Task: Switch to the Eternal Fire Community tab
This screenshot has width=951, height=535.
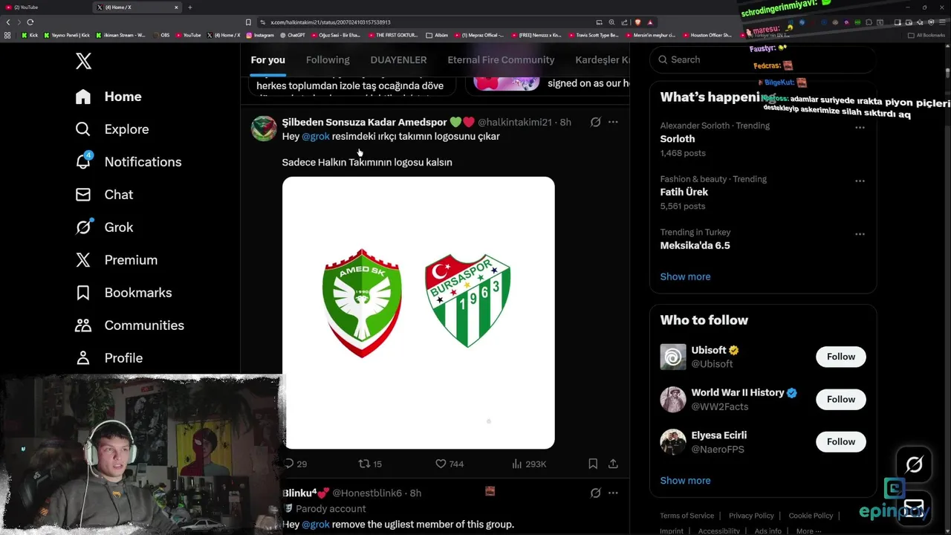Action: click(501, 60)
